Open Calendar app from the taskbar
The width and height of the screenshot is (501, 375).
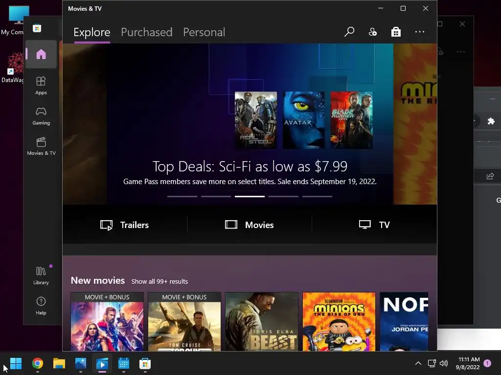(124, 363)
